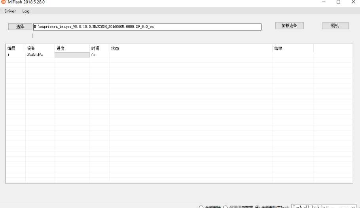Select device row 3b4b1dfe
Viewport: 360px width, 208px height.
point(35,55)
